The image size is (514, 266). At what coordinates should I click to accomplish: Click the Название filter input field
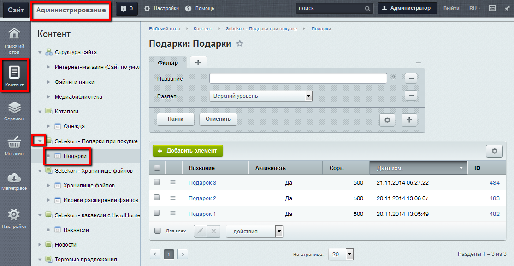(298, 79)
